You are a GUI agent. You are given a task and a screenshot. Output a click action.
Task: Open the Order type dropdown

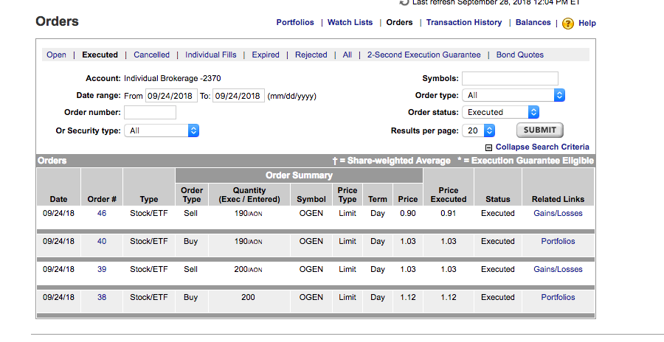pos(513,95)
